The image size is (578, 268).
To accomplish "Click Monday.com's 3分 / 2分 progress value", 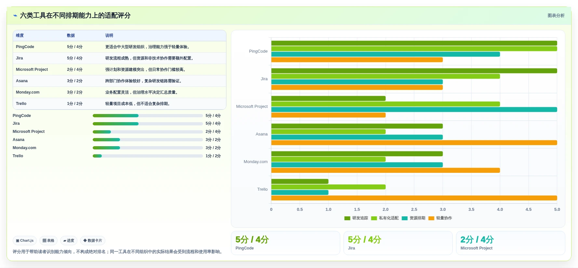I will pos(213,148).
